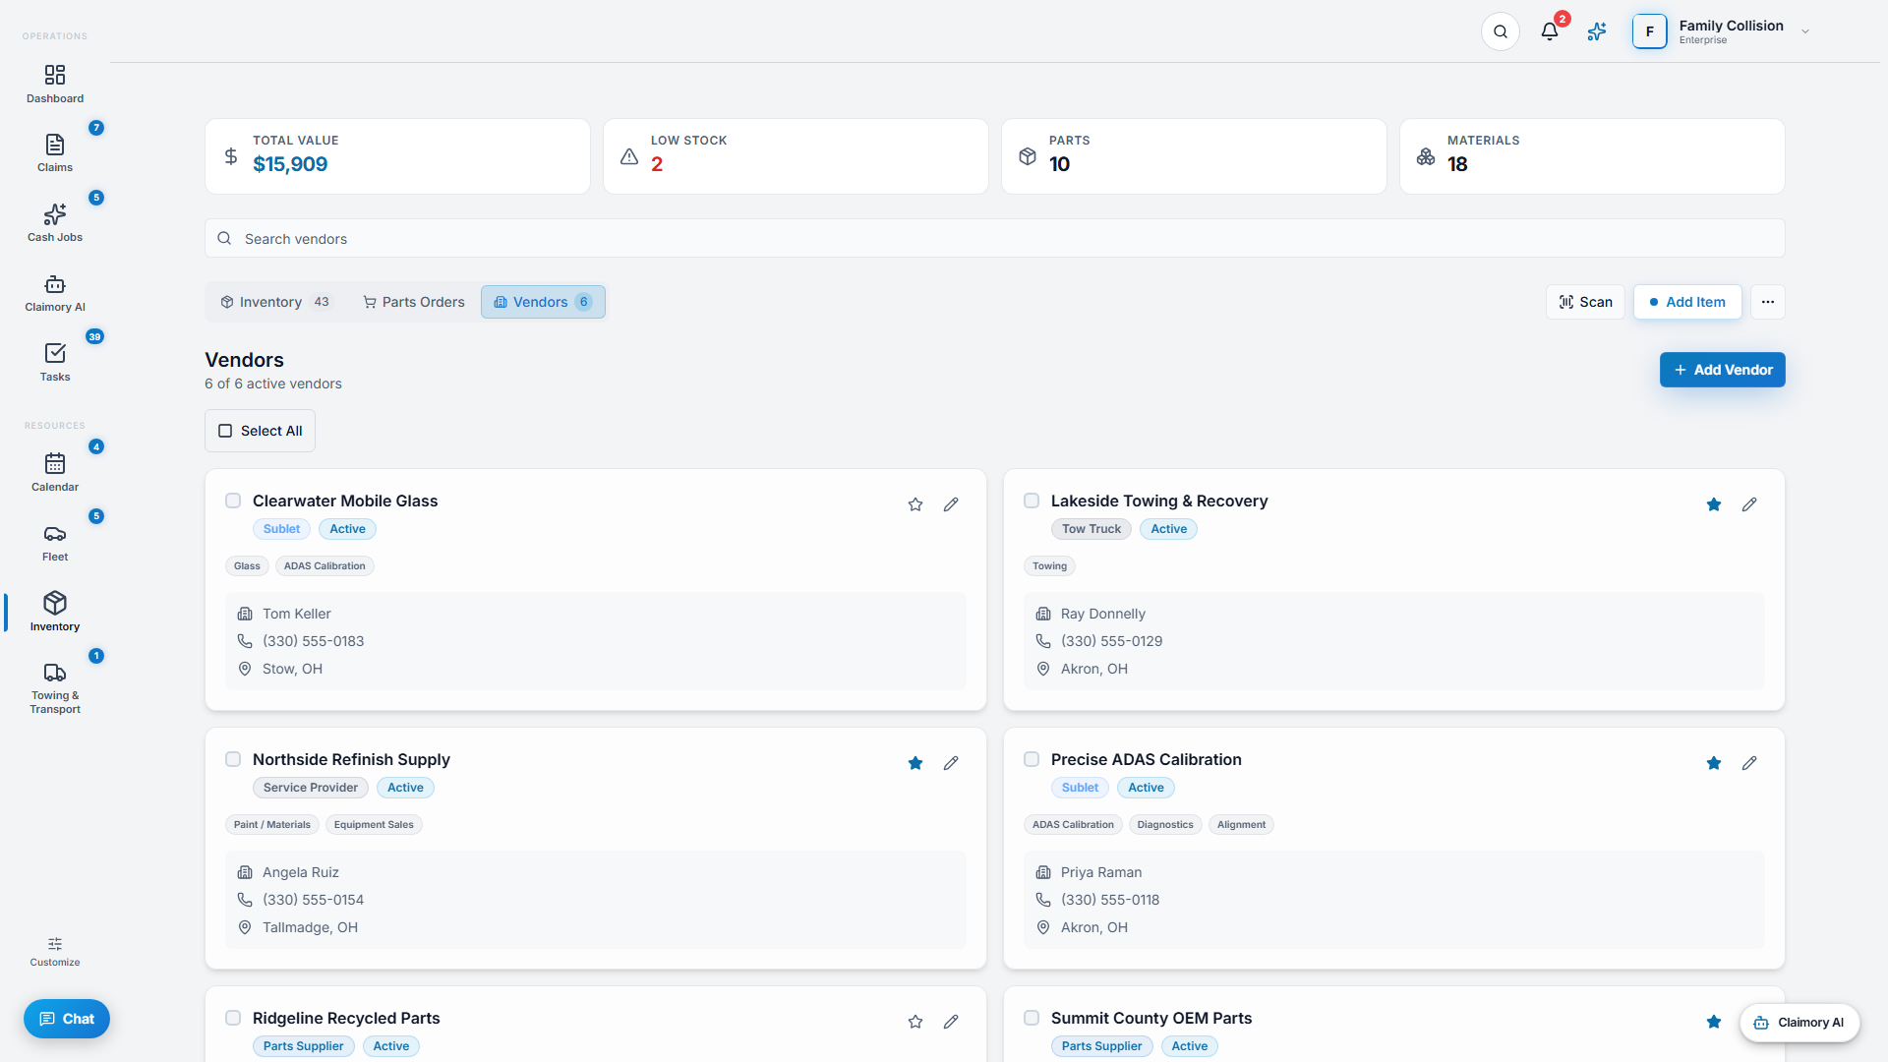Click the Scan button
This screenshot has width=1888, height=1062.
pos(1585,302)
